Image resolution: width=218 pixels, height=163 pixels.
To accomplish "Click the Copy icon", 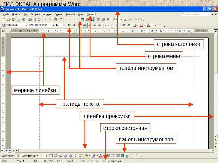I will [x=50, y=20].
